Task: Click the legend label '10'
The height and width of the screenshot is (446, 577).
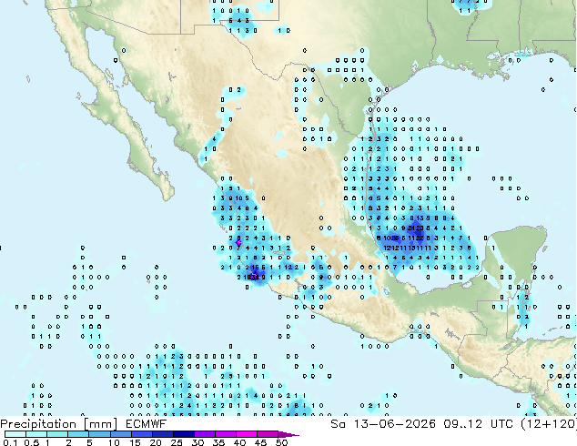Action: click(x=114, y=442)
